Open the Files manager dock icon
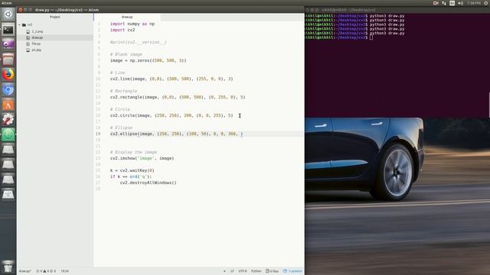Viewport: 490px width, 275px height. 8,60
